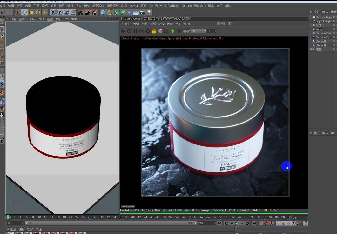Toggle the Z axis lock

[x=66, y=12]
